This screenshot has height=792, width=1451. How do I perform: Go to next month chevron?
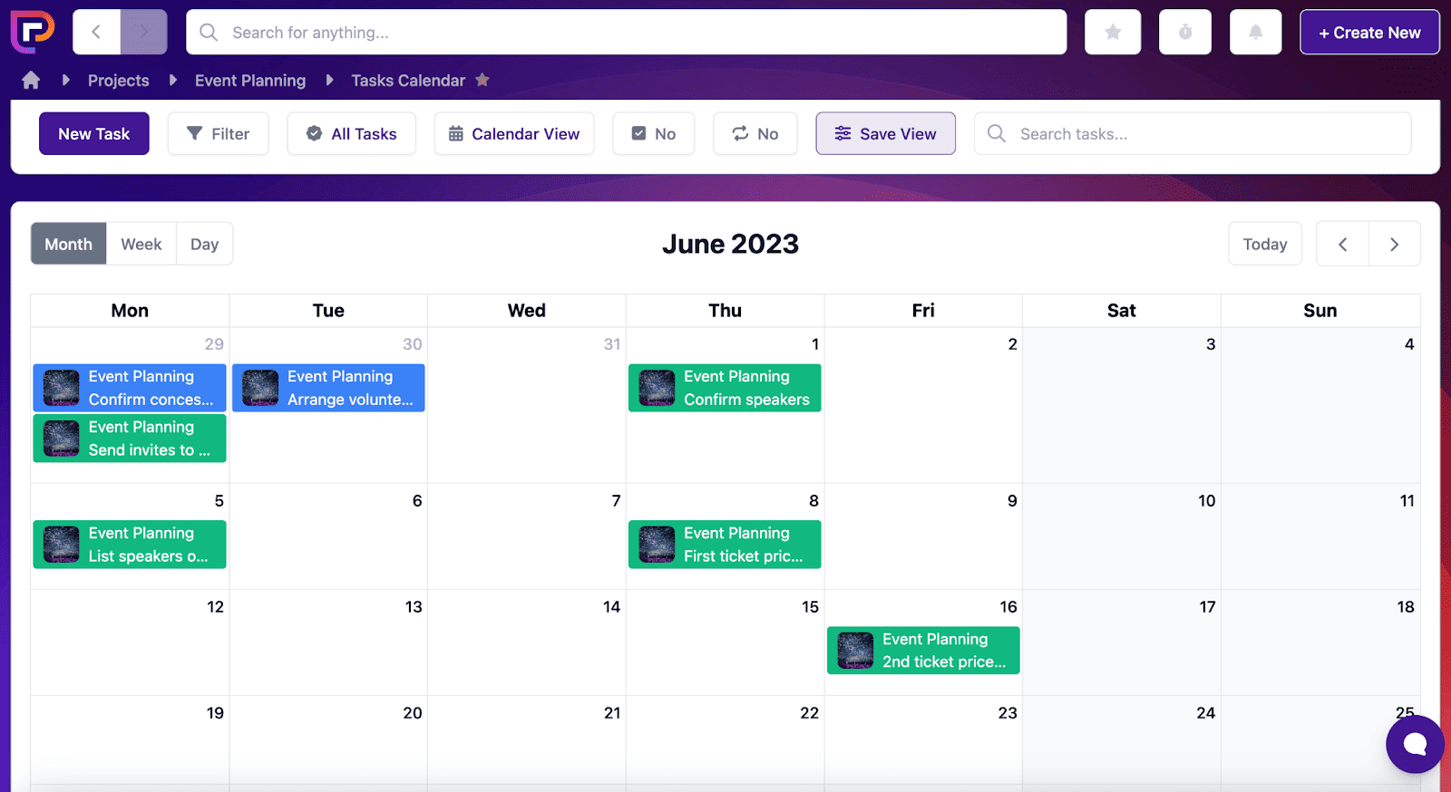[x=1395, y=244]
